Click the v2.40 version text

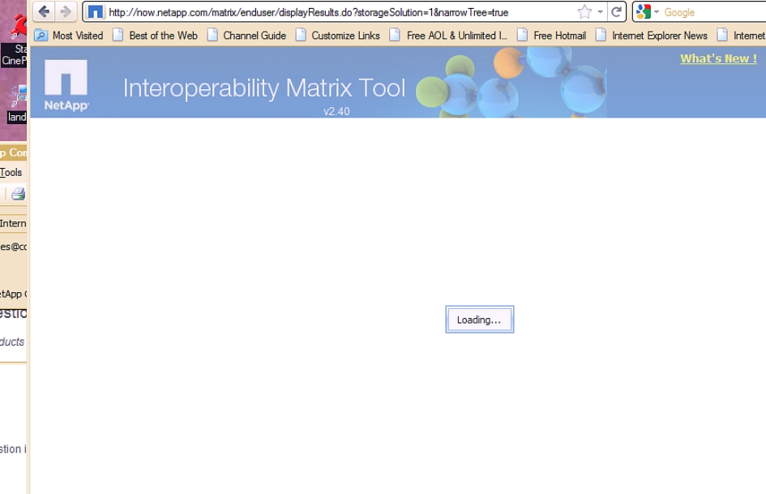coord(336,111)
